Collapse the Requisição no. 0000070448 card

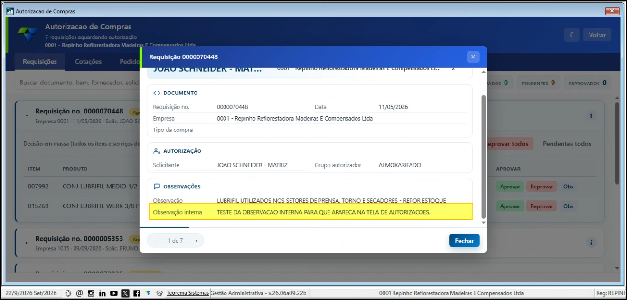click(x=27, y=115)
